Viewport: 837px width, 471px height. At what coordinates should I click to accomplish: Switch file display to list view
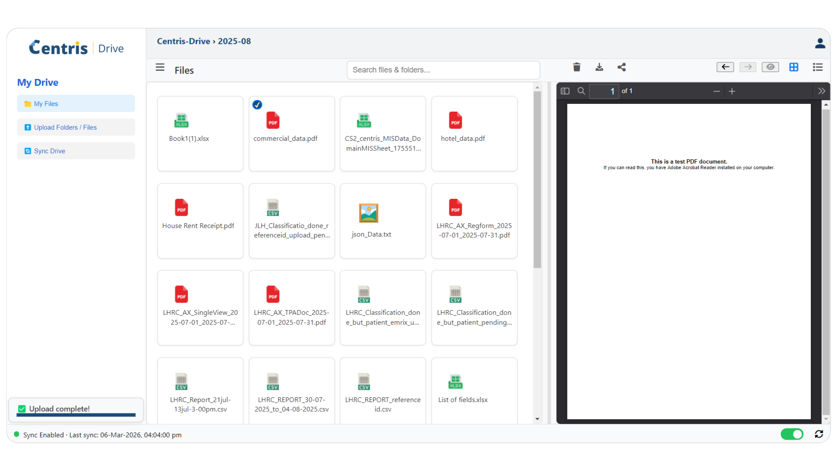pyautogui.click(x=817, y=67)
